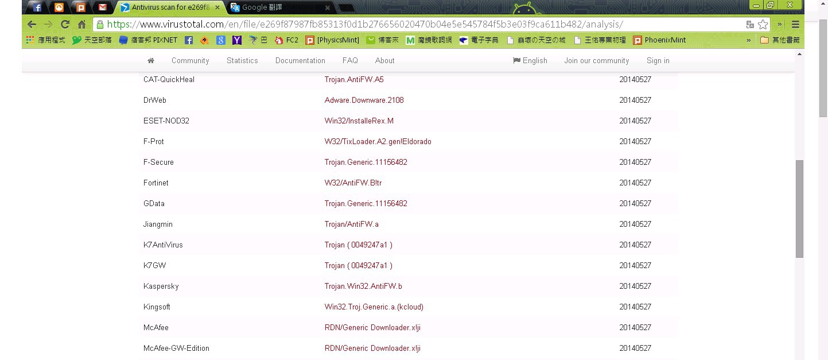Open the Yahoo 'Y' bookmark icon
Image resolution: width=828 pixels, height=360 pixels.
pos(237,40)
